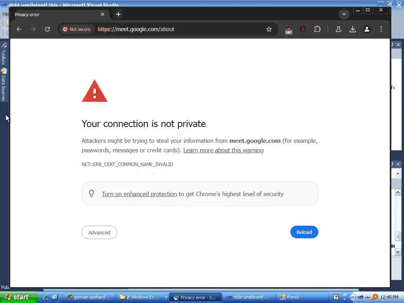The height and width of the screenshot is (303, 404).
Task: Click the forward navigation arrow
Action: pyautogui.click(x=33, y=29)
